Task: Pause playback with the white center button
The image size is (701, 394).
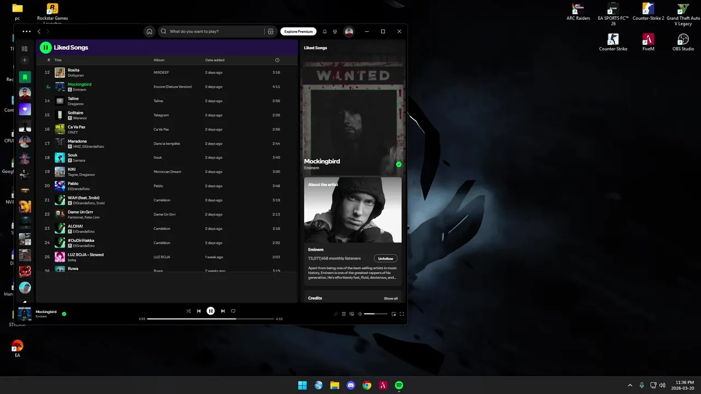Action: tap(211, 311)
